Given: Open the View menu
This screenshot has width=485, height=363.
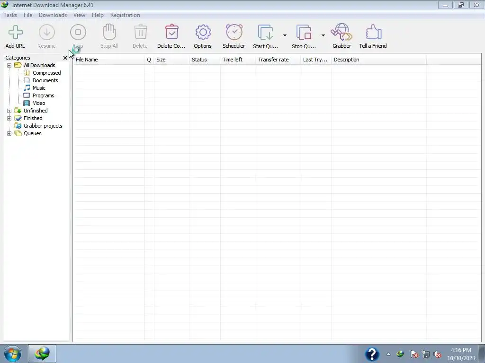Looking at the screenshot, I should [79, 15].
